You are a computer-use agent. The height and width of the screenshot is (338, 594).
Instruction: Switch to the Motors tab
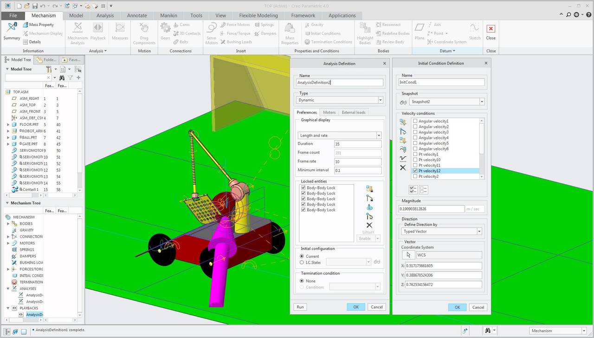click(329, 112)
